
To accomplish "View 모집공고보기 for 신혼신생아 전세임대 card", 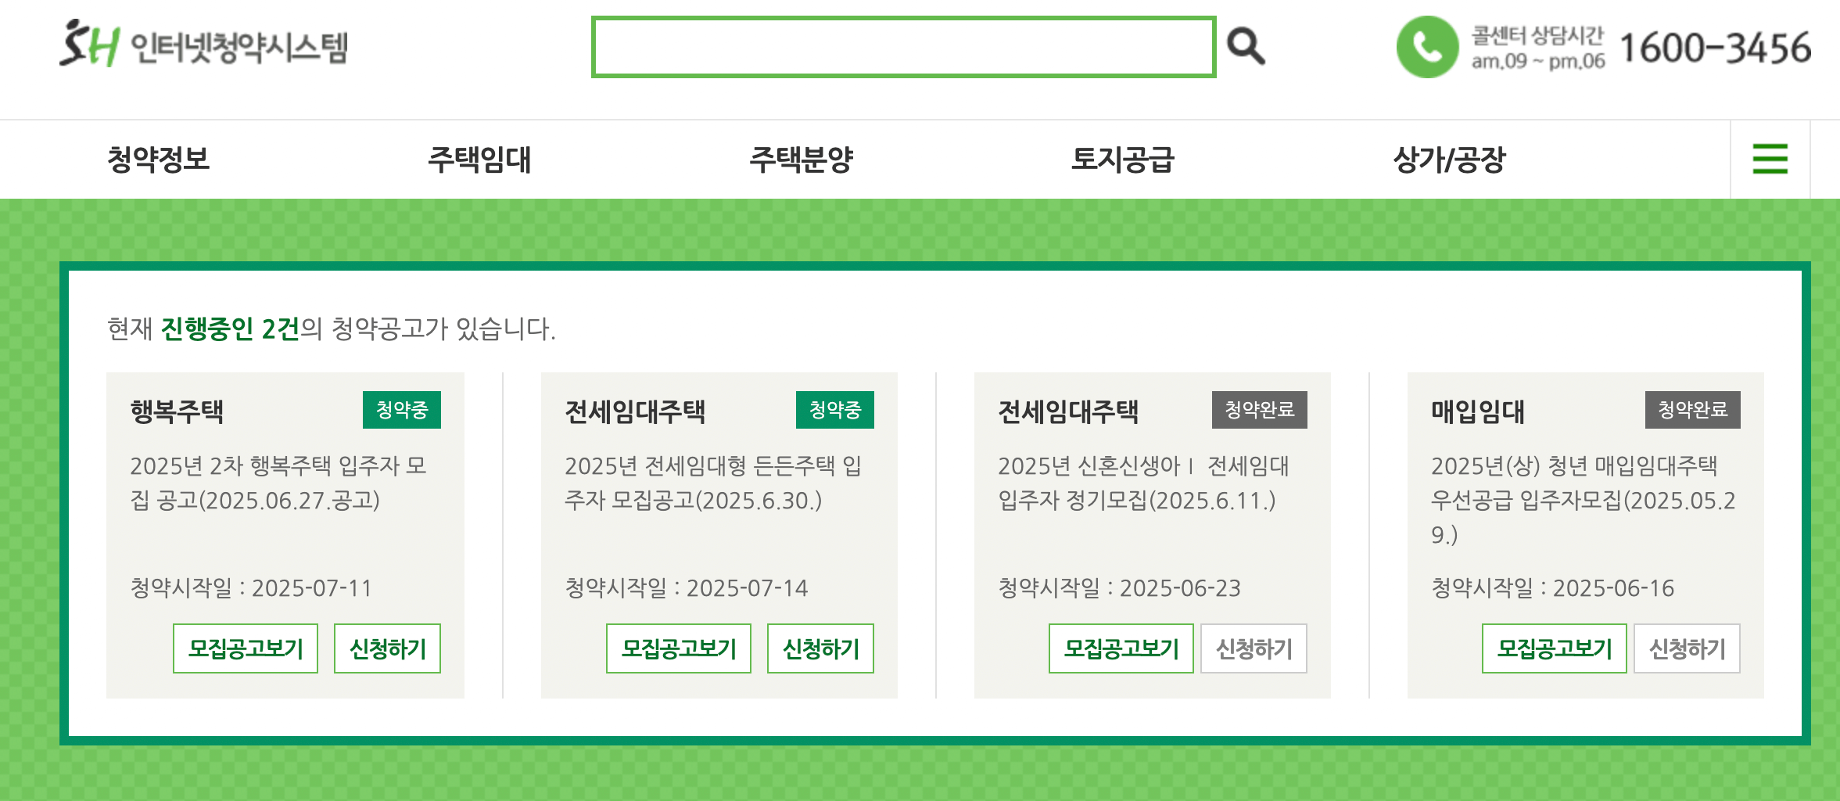I will tap(1121, 648).
